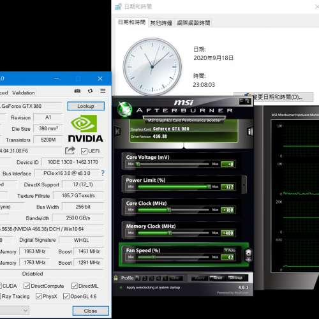
Task: Click the Afterburner green dragon logo
Action: (x=125, y=109)
